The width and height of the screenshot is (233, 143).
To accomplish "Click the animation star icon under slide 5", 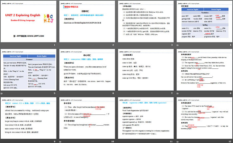I will (2, 94).
